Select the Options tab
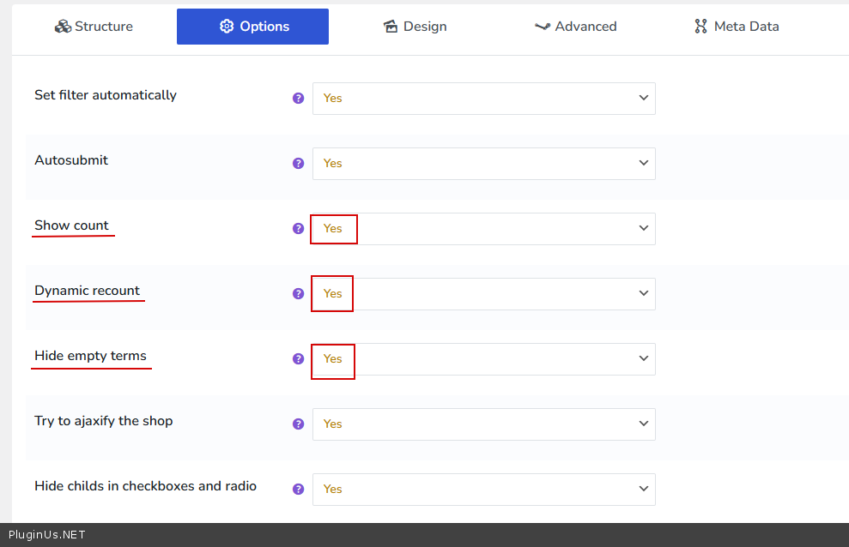Screen dimensions: 849x547 (252, 27)
